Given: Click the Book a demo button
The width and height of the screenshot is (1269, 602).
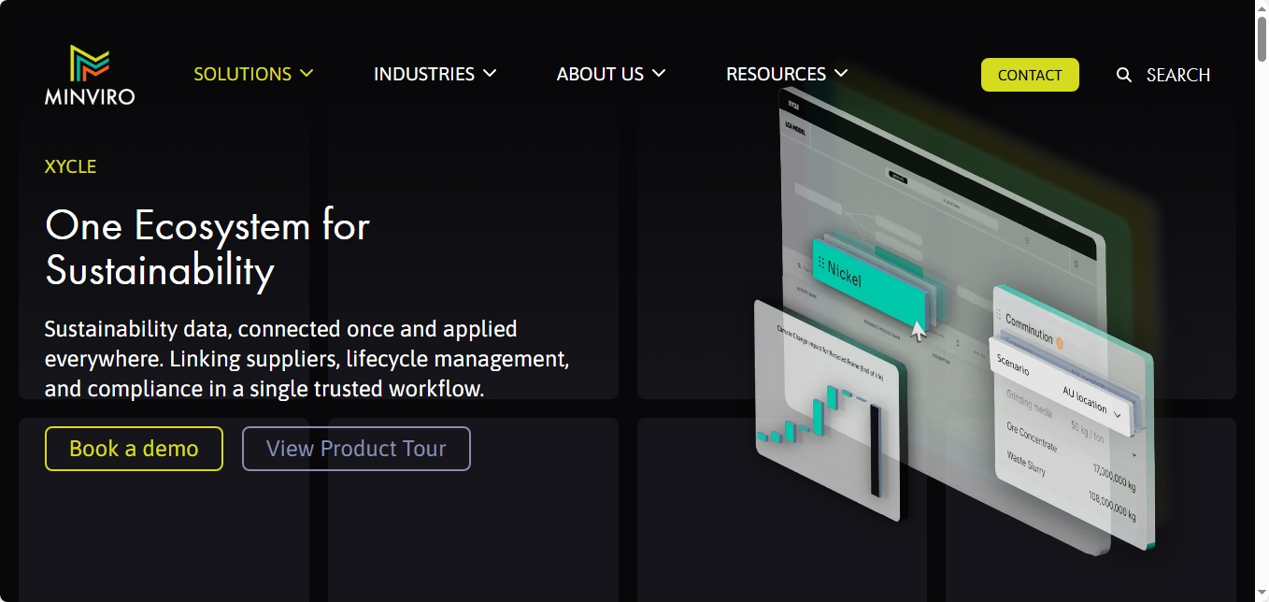Looking at the screenshot, I should point(134,449).
